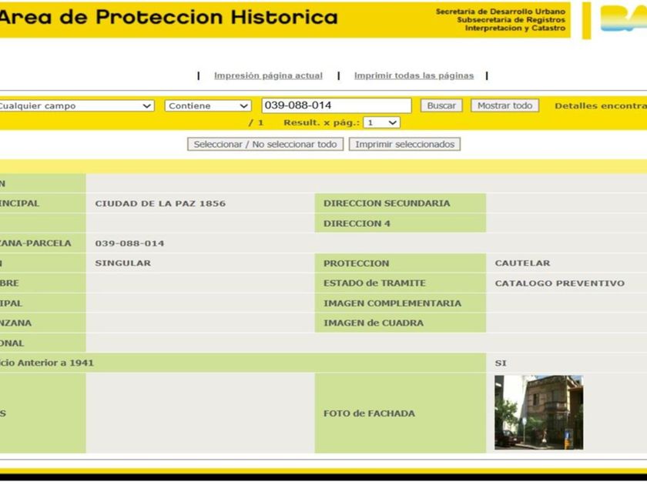Click the search field containing 039-088-014
The image size is (647, 485).
pyautogui.click(x=337, y=105)
